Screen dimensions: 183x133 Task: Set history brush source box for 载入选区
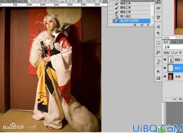tap(111, 16)
